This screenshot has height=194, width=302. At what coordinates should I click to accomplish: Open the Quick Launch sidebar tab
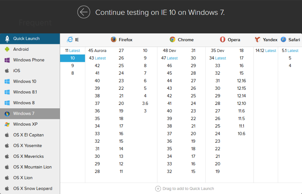pos(26,39)
